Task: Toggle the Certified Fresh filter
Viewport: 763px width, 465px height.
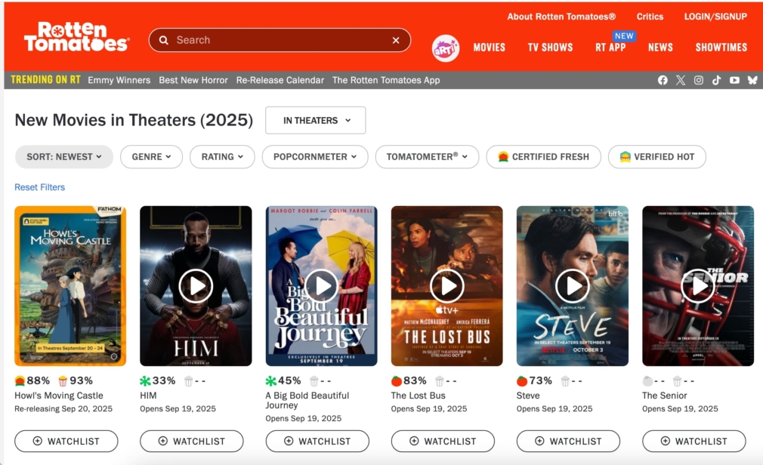Action: [543, 156]
